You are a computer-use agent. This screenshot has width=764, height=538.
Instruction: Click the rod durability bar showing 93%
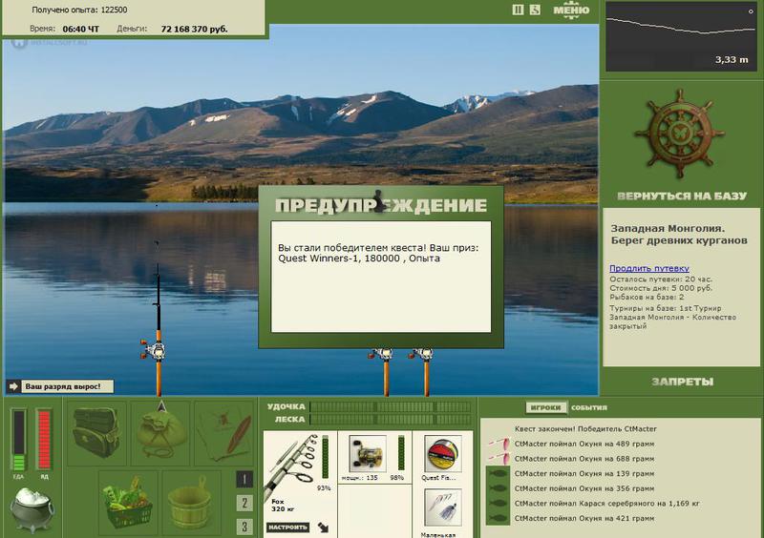coord(325,457)
